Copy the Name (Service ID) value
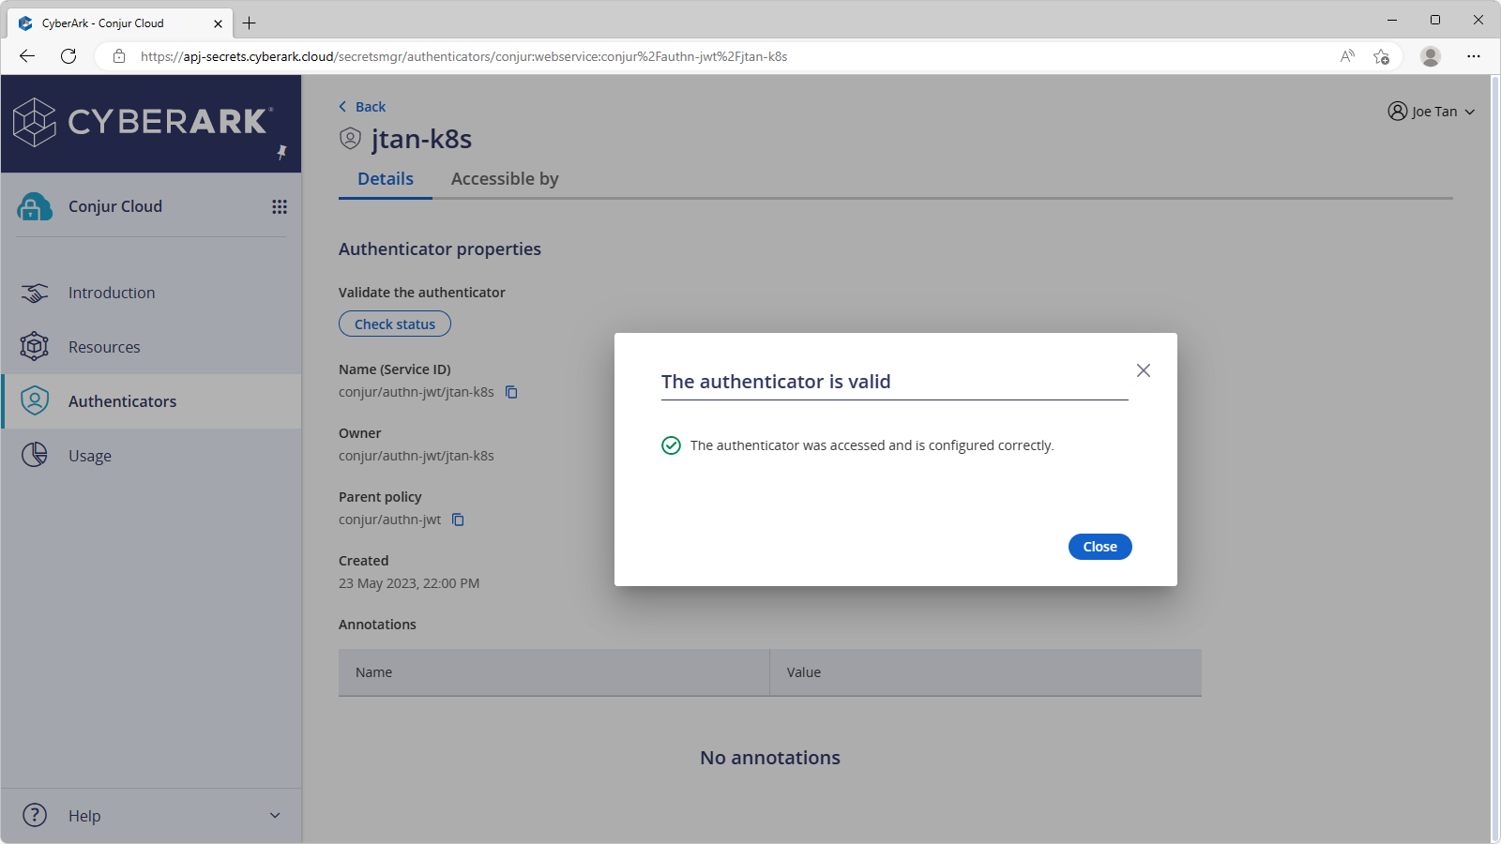Image resolution: width=1501 pixels, height=844 pixels. click(x=511, y=392)
